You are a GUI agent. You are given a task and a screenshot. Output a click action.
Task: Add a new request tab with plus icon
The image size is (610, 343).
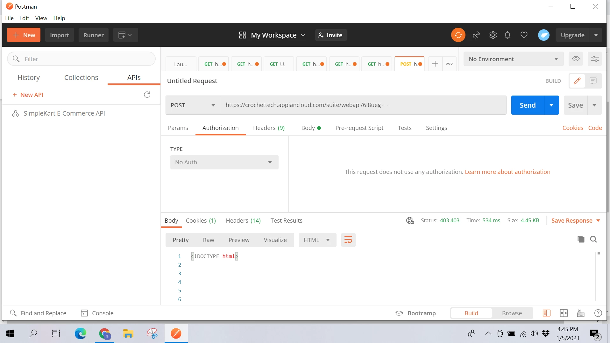pos(435,64)
